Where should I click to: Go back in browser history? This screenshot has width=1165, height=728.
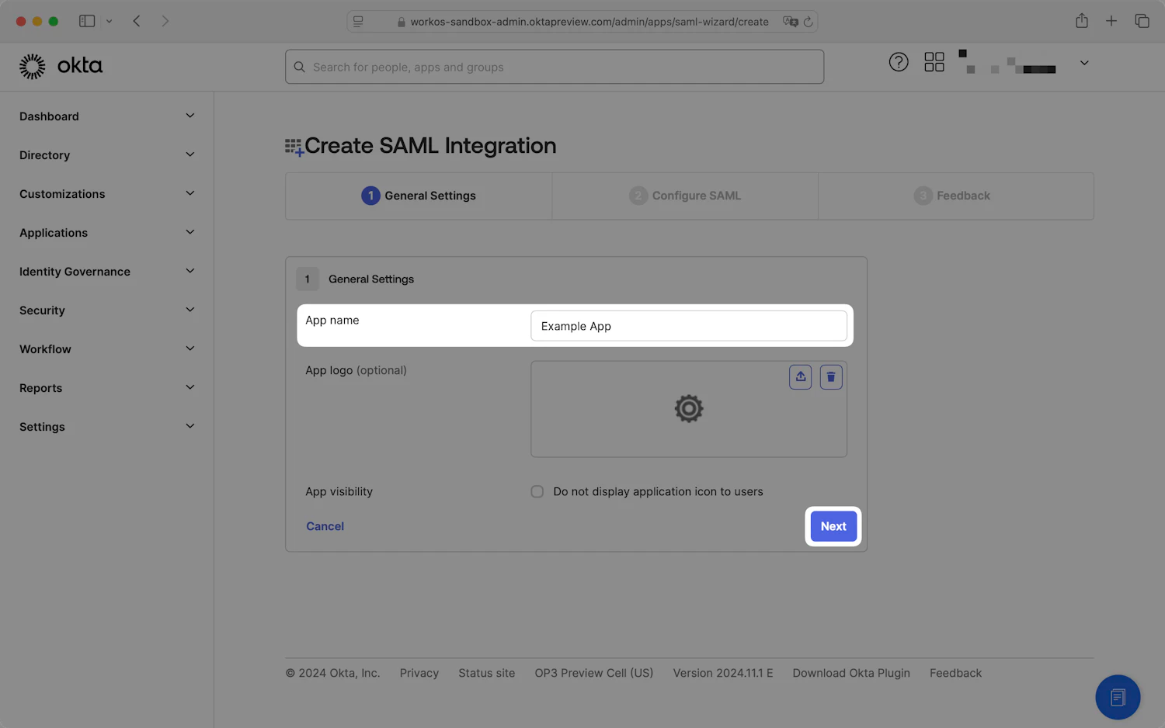coord(137,21)
